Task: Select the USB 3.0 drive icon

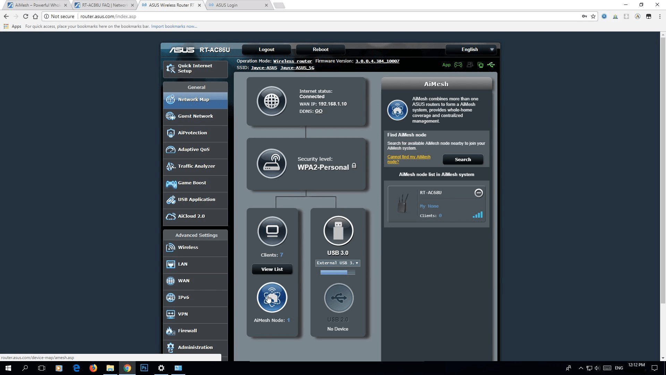Action: coord(339,231)
